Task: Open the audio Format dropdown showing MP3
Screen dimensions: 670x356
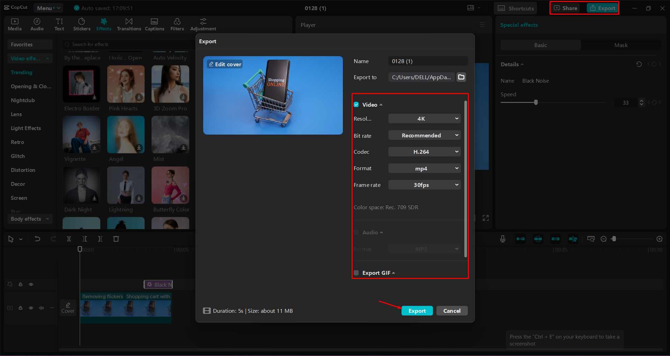Action: click(x=425, y=249)
